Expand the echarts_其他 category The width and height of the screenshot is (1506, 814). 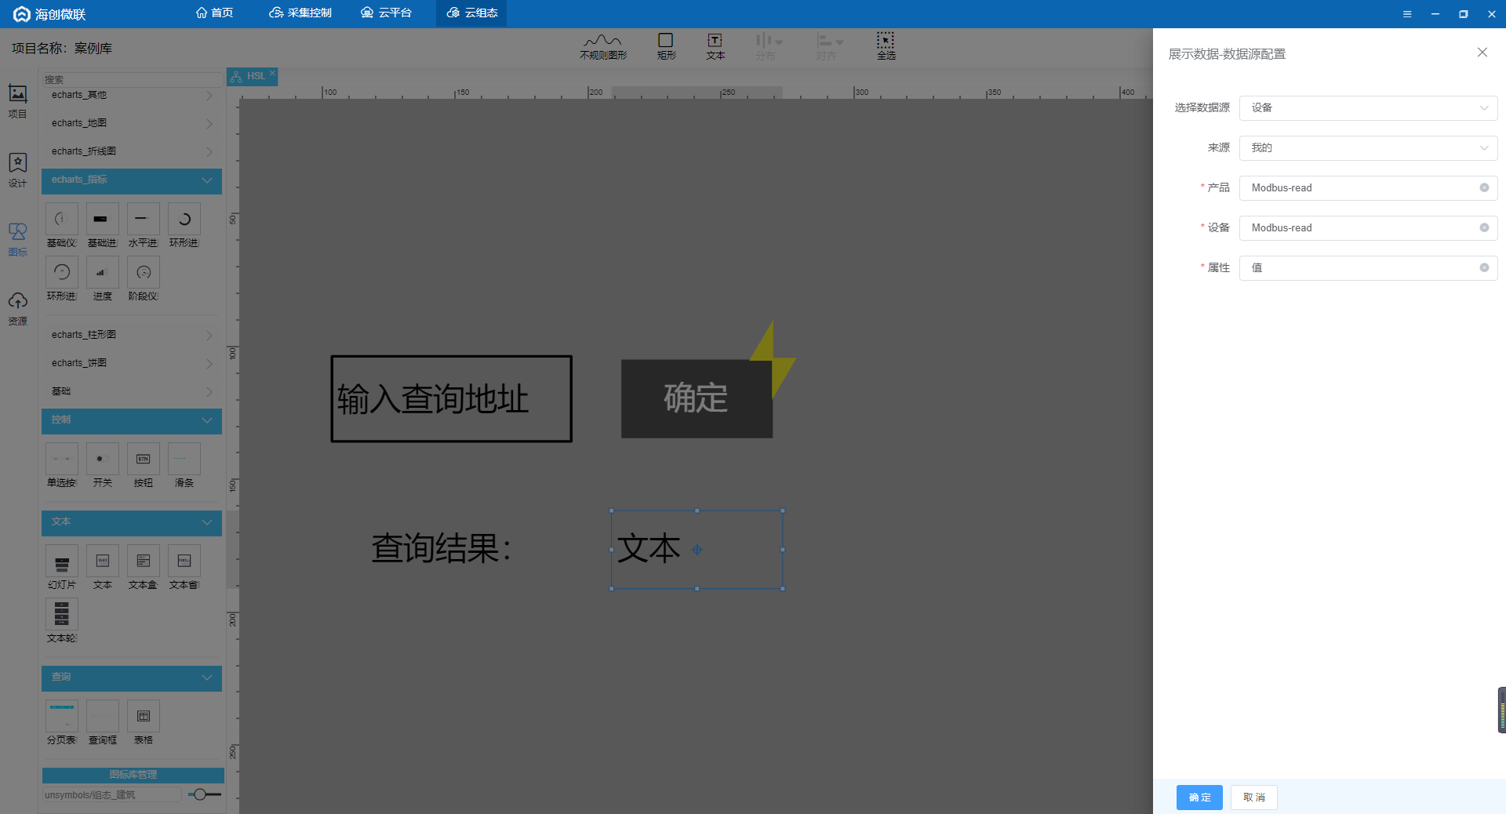click(x=132, y=96)
